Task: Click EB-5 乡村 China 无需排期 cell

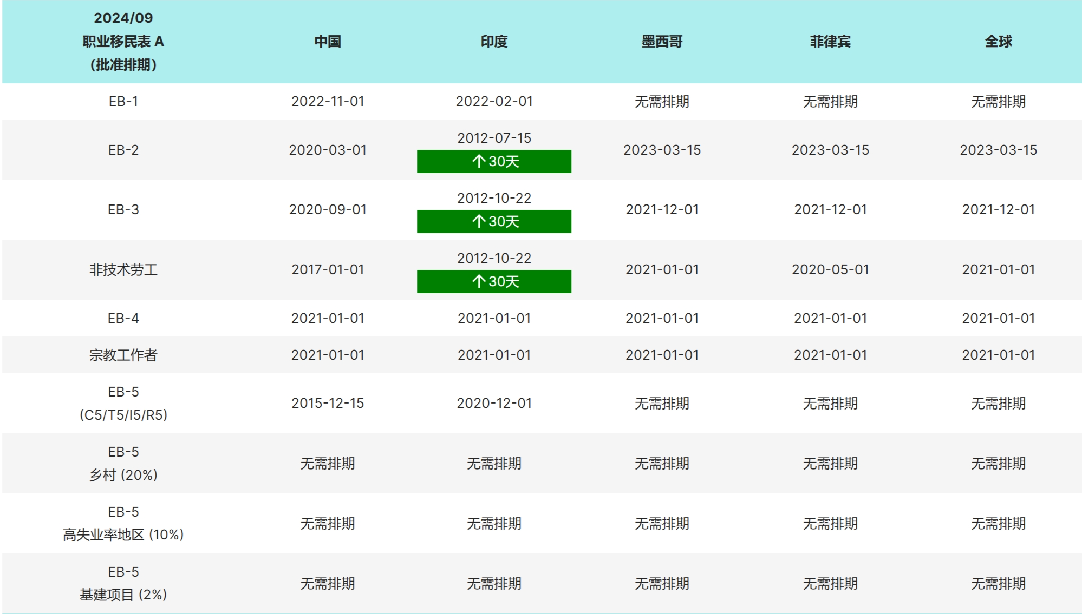Action: [328, 463]
